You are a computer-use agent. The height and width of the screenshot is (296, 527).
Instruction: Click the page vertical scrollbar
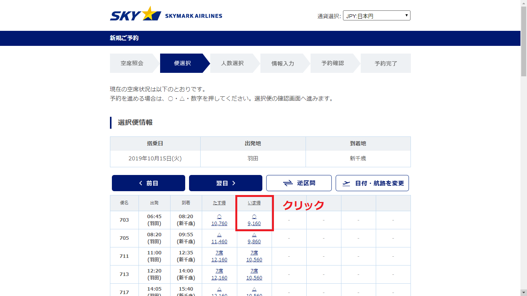point(524,154)
